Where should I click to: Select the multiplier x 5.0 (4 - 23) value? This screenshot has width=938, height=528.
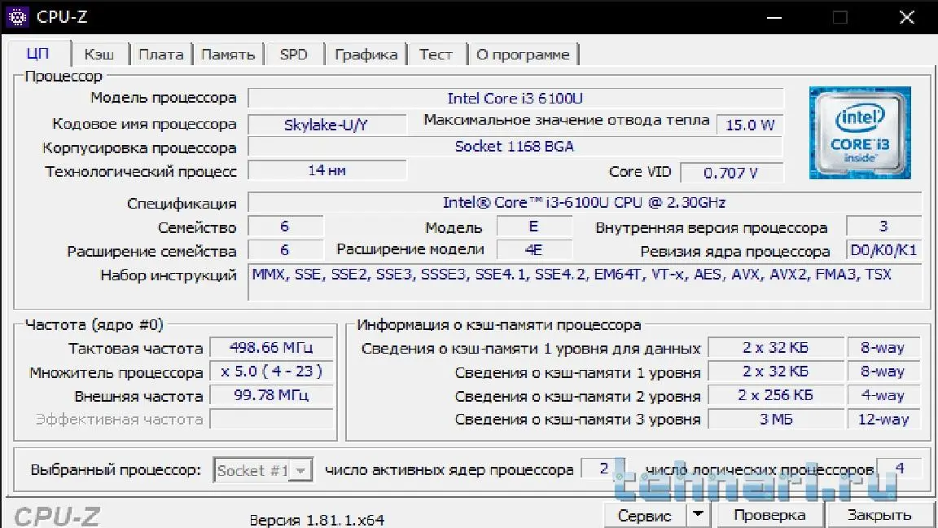(x=271, y=372)
